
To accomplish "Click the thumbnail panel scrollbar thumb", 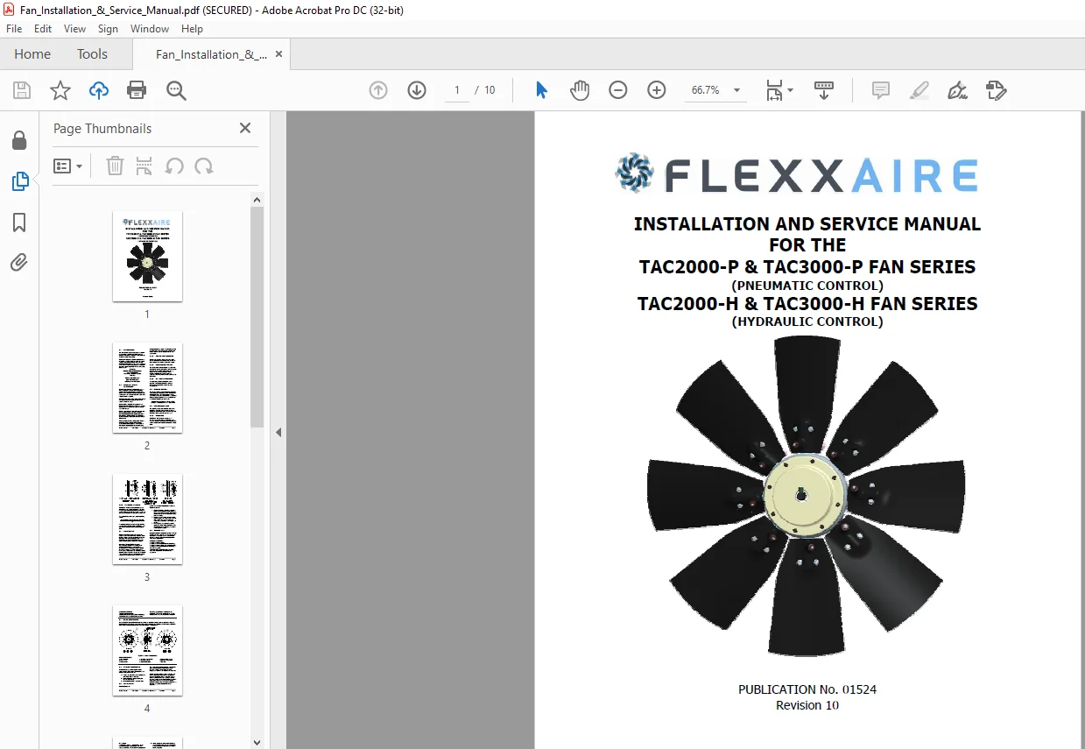I will point(257,317).
